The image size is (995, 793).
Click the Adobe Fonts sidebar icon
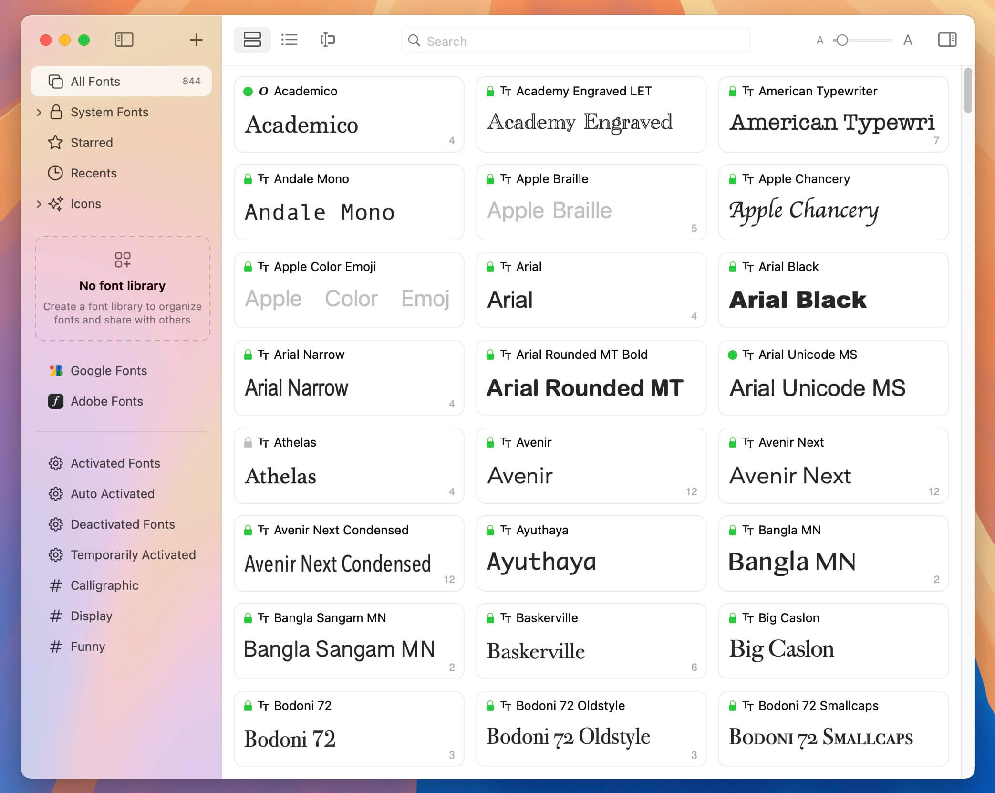click(56, 401)
